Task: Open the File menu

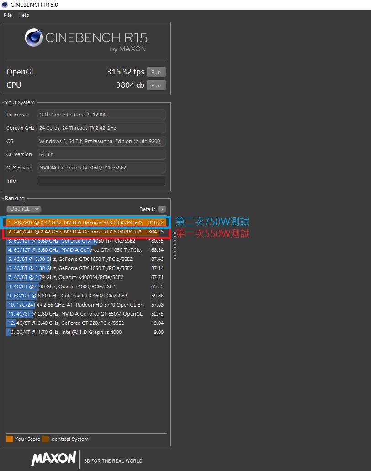Action: [x=8, y=15]
